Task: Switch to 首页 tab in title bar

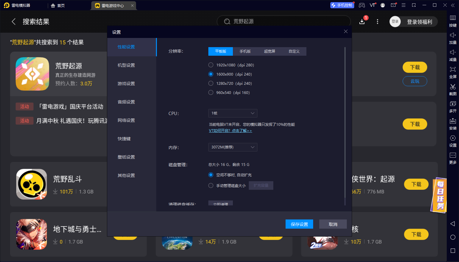Action: click(x=58, y=6)
